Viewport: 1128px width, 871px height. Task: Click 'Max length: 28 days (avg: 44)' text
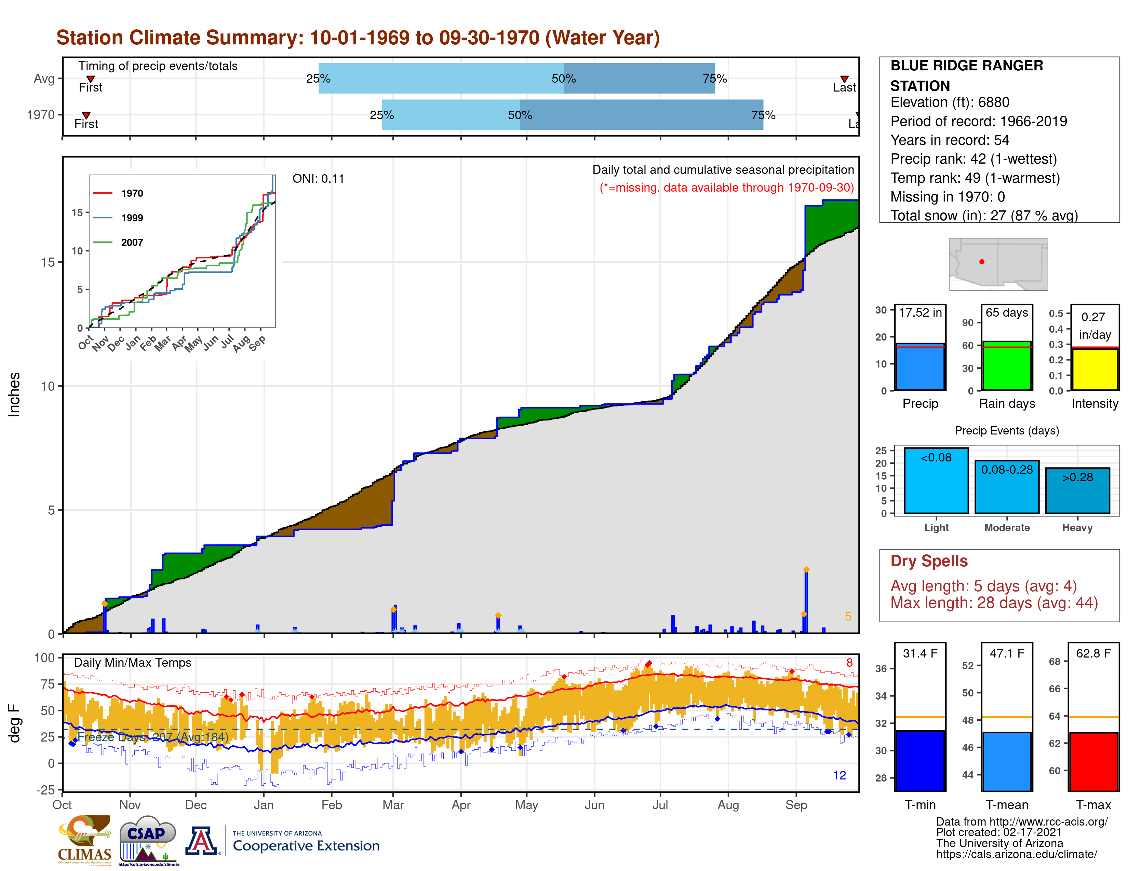(994, 603)
